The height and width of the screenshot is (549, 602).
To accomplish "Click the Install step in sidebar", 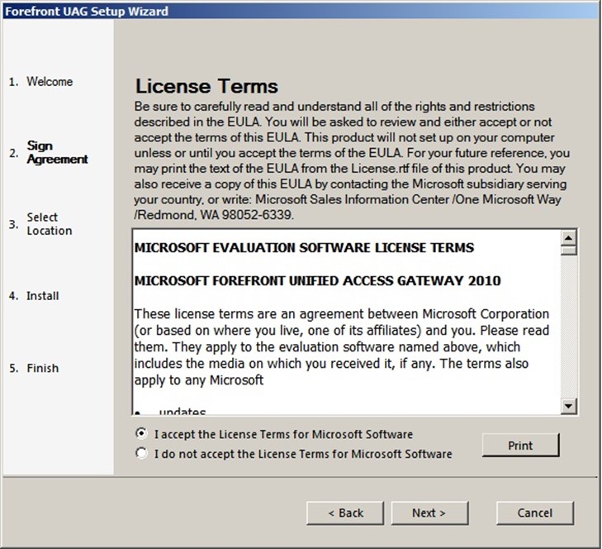I will (x=42, y=296).
